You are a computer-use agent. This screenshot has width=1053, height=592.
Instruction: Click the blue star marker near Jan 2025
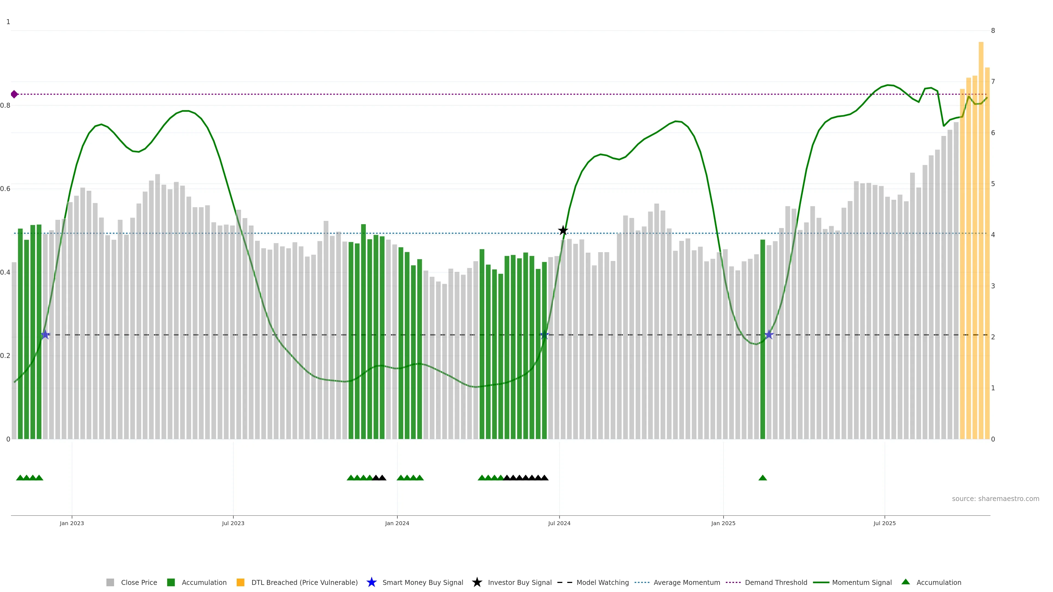pyautogui.click(x=769, y=335)
